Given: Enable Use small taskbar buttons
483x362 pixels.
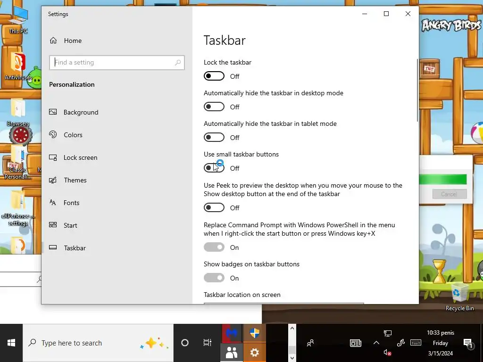Looking at the screenshot, I should coord(214,168).
